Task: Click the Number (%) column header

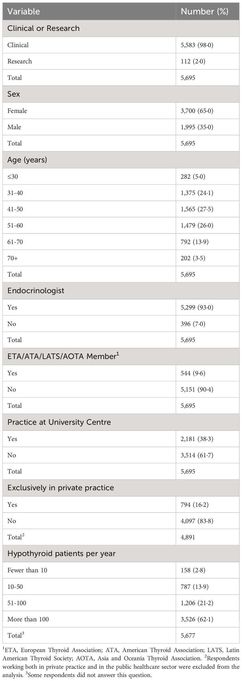Action: point(204,12)
